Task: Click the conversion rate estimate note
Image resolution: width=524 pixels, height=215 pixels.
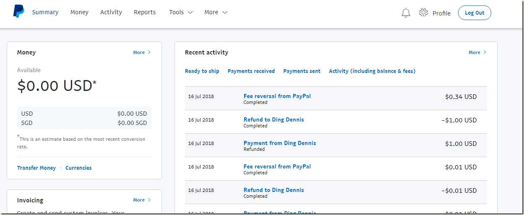Action: point(81,142)
